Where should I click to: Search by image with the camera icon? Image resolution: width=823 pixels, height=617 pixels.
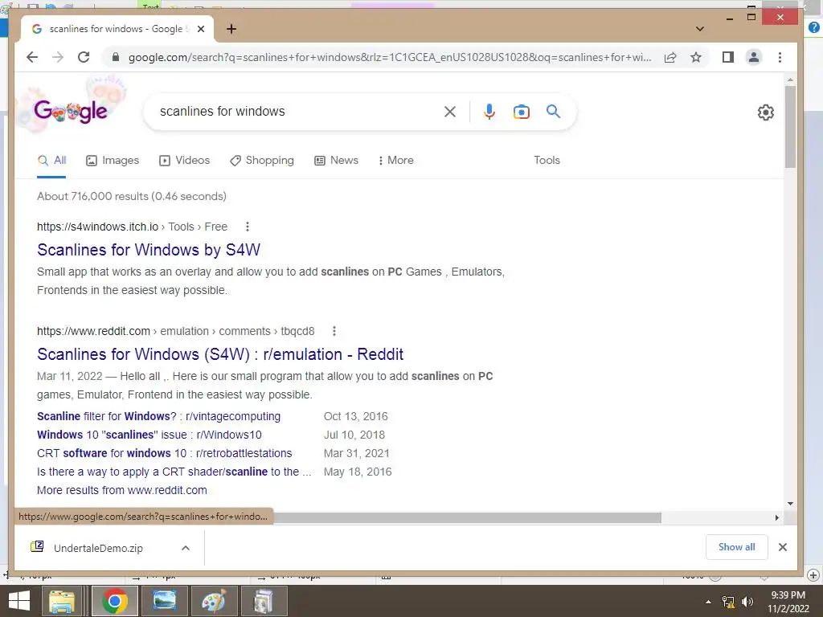(x=521, y=111)
